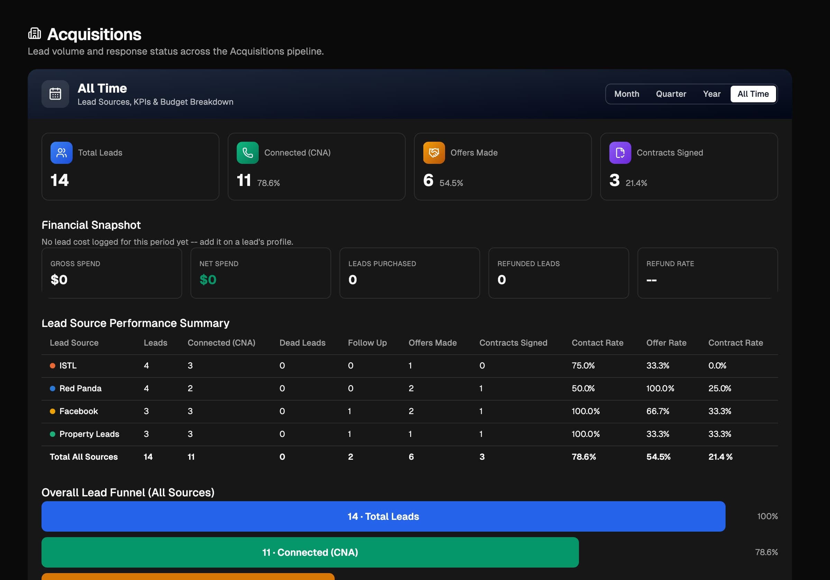Click the Connected card's 78.6% value
Image resolution: width=830 pixels, height=580 pixels.
(268, 183)
